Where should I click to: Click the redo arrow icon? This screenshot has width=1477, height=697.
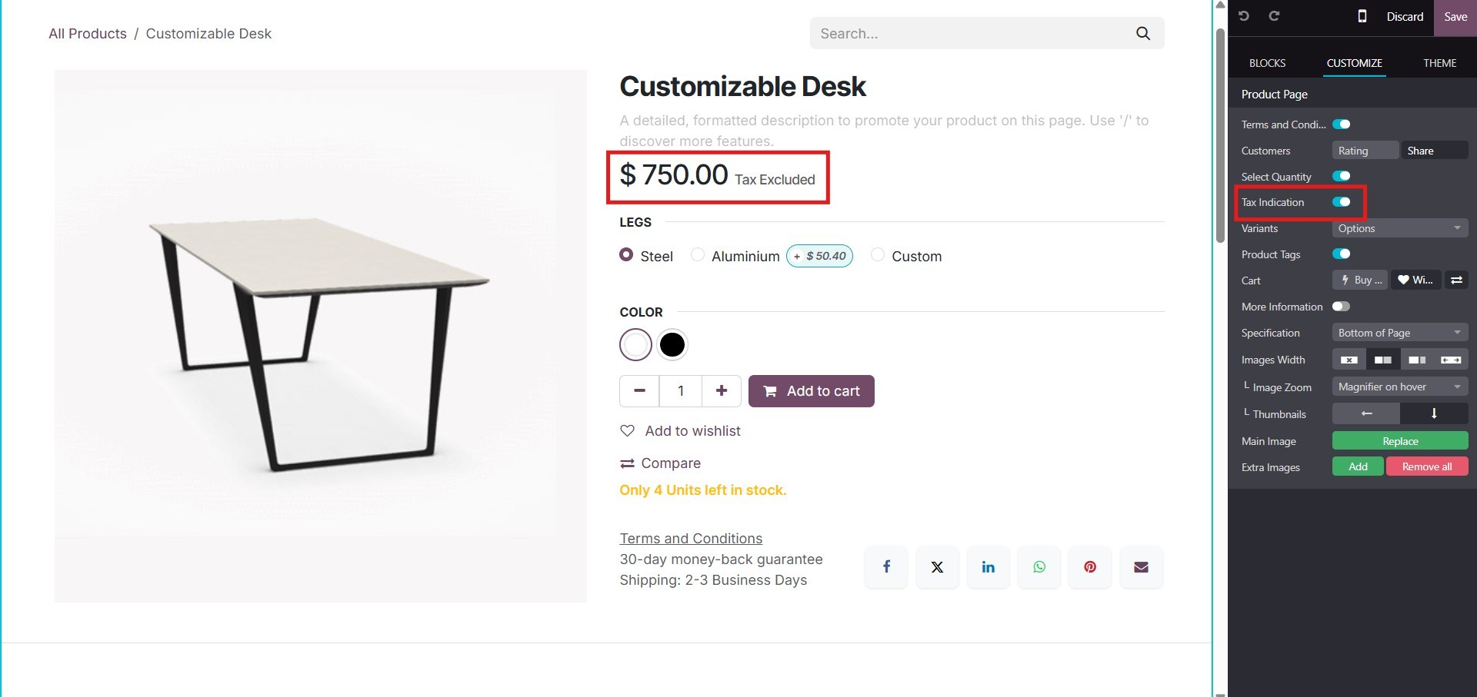tap(1274, 16)
